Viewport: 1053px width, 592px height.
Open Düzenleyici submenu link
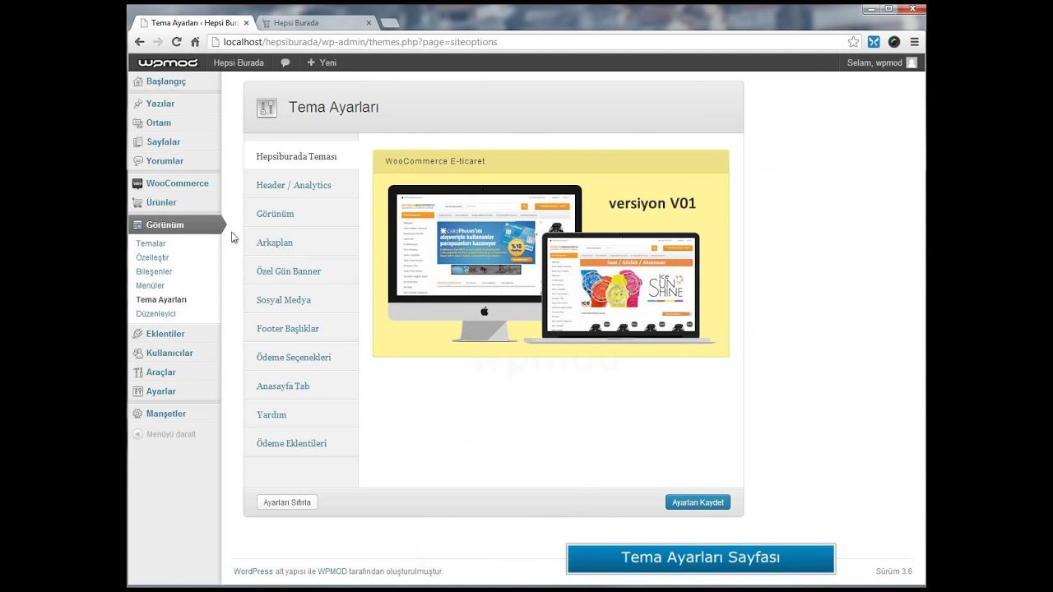pyautogui.click(x=155, y=313)
